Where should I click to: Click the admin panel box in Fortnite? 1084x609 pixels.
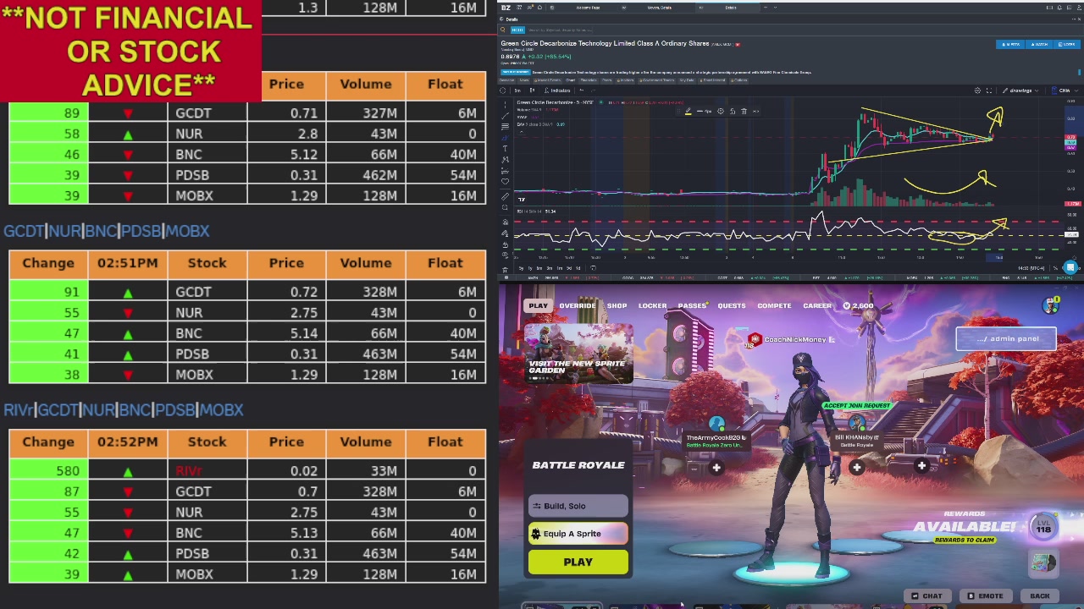[1007, 338]
